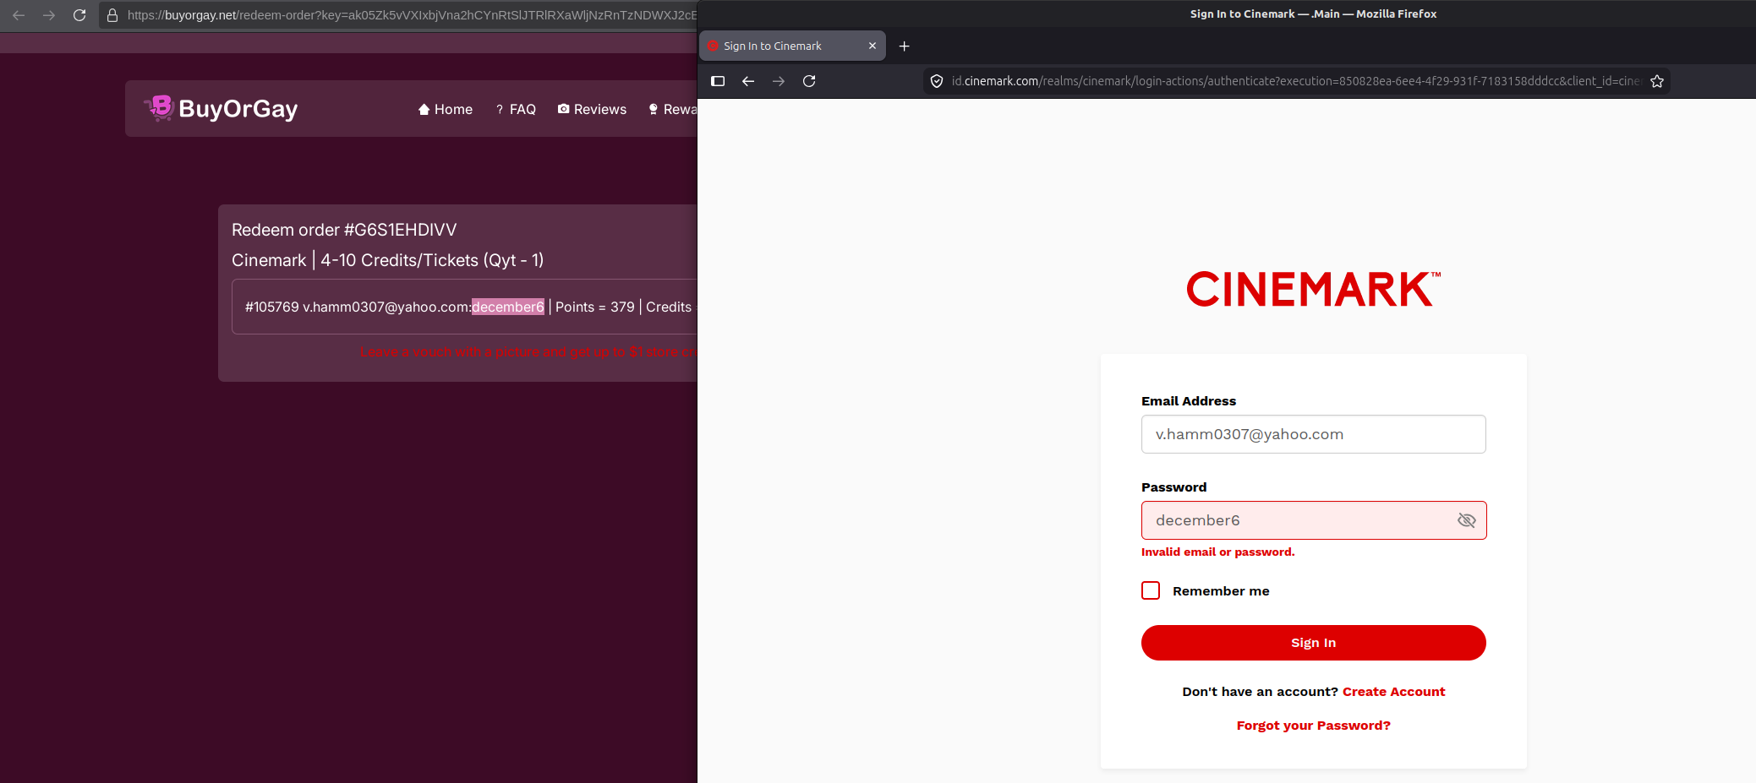The image size is (1756, 783).
Task: Click the red Sign In button
Action: pyautogui.click(x=1313, y=643)
